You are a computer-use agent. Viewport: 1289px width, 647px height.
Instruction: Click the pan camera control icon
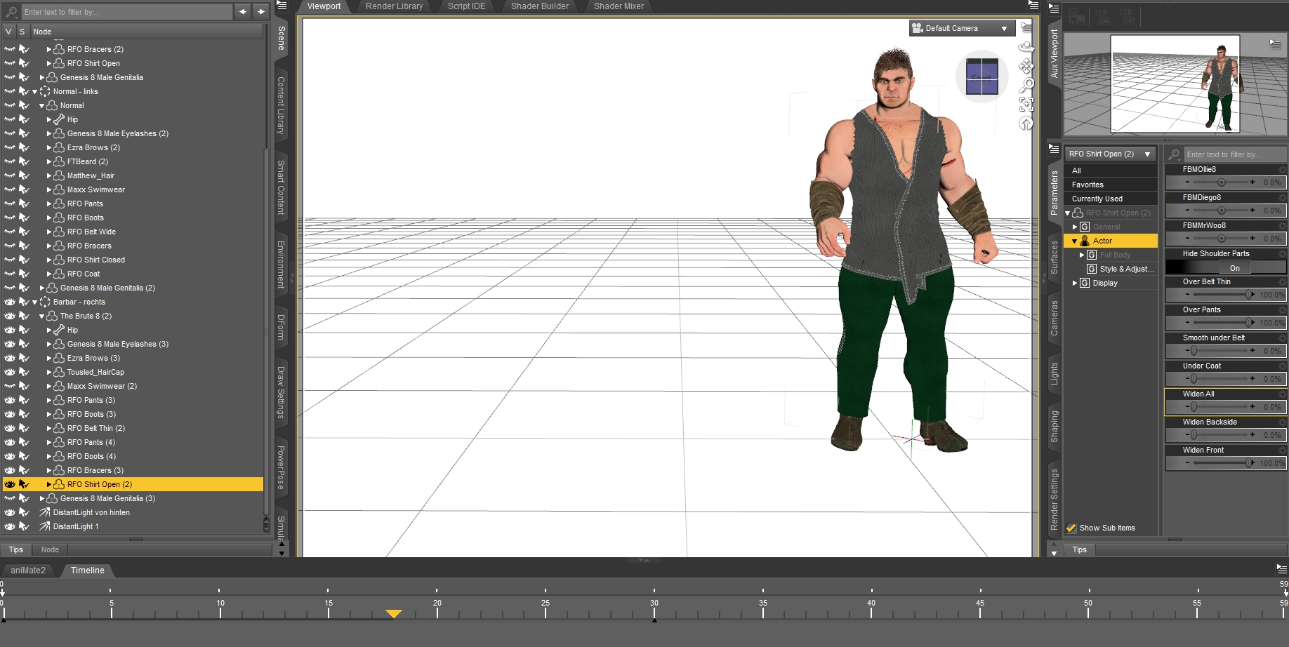[x=1026, y=66]
